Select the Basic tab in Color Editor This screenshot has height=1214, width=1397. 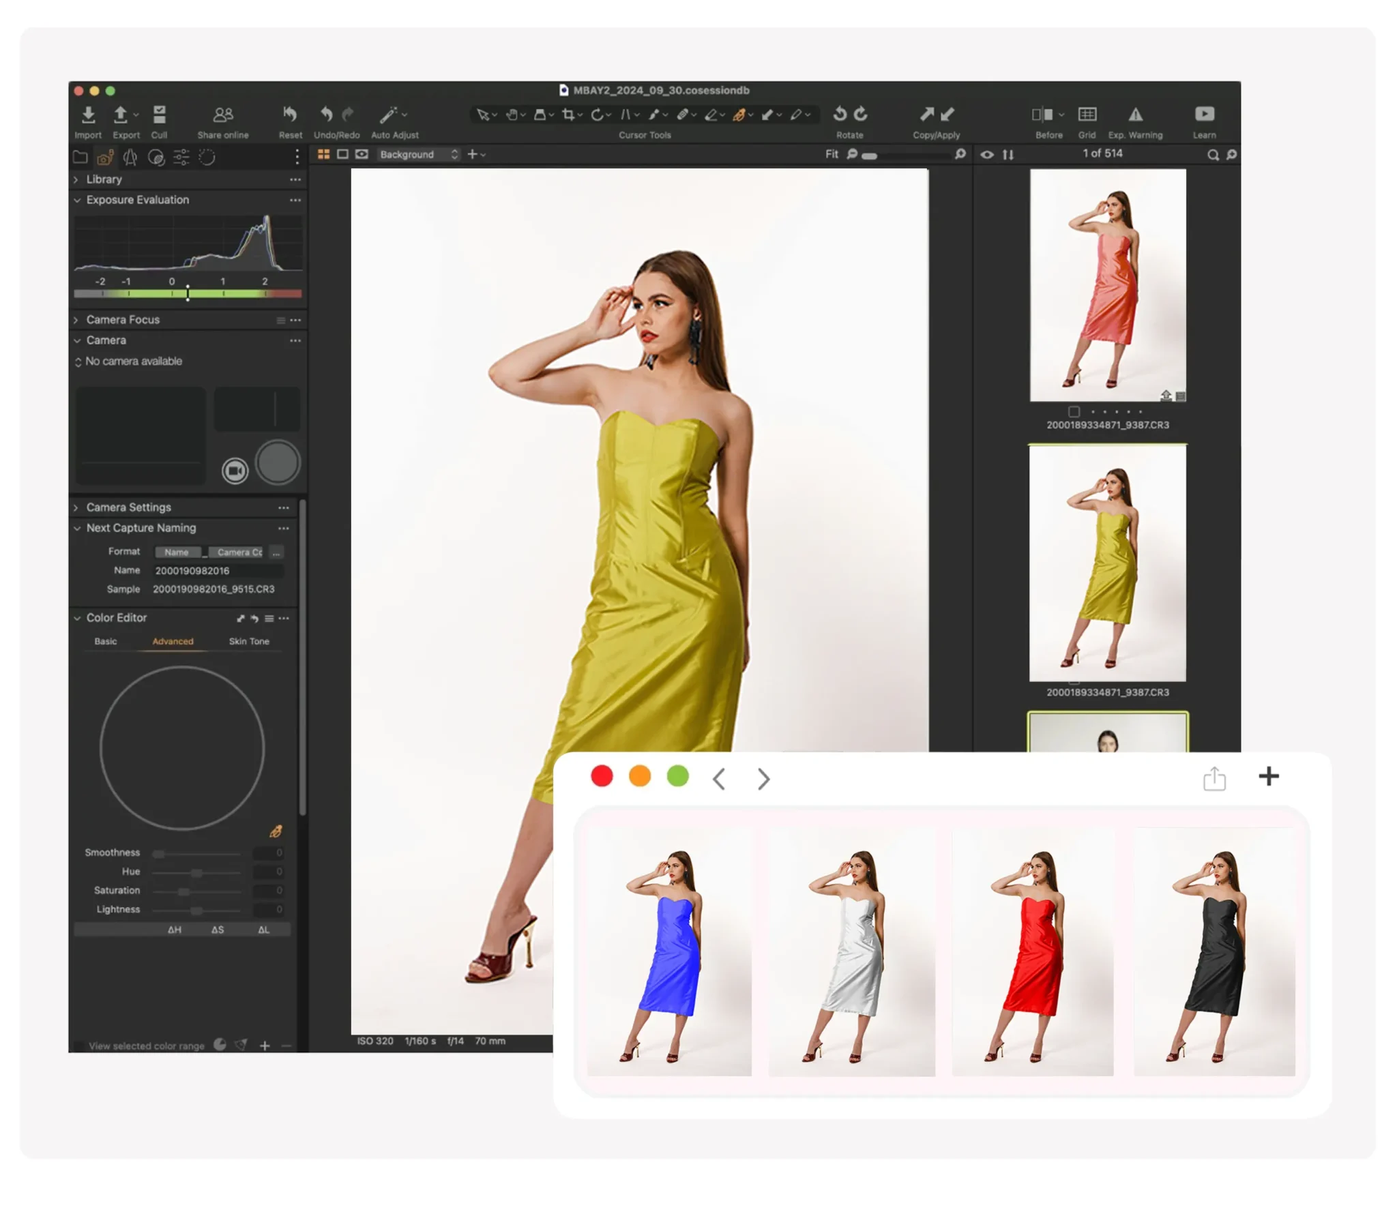(x=106, y=641)
